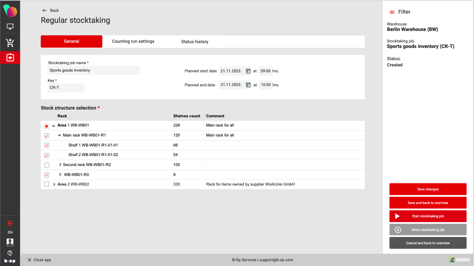The width and height of the screenshot is (474, 266).
Task: Uncheck Shelf 1 WB-WB01-R1-01-01 checkbox
Action: click(x=47, y=145)
